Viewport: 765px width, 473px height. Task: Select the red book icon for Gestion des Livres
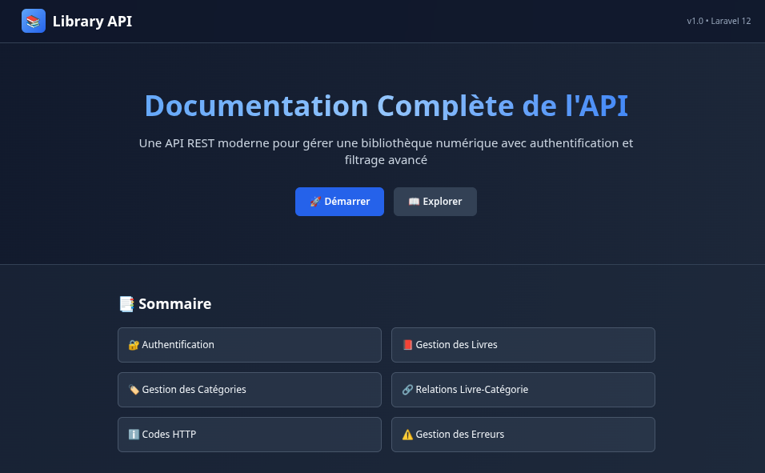[x=408, y=344]
